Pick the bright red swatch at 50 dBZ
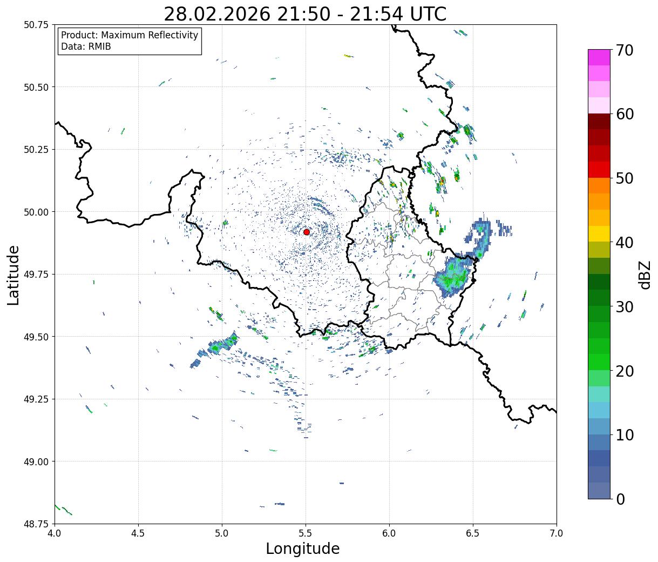Viewport: 658px width, 562px height. [x=599, y=169]
